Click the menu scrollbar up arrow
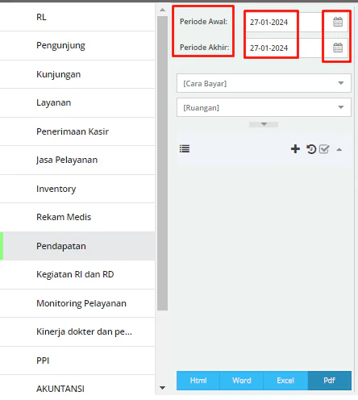Image resolution: width=358 pixels, height=400 pixels. (162, 10)
